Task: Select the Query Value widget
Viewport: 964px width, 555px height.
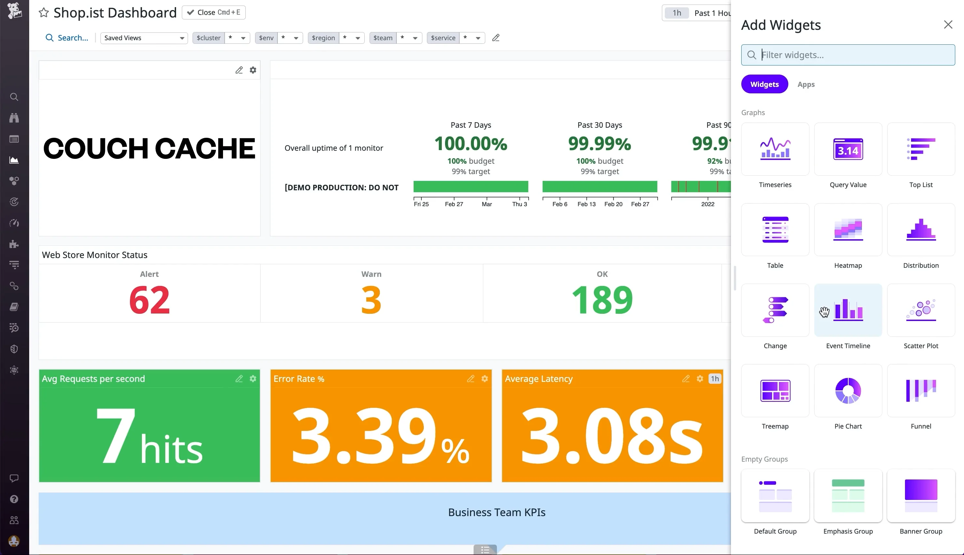Action: (848, 149)
